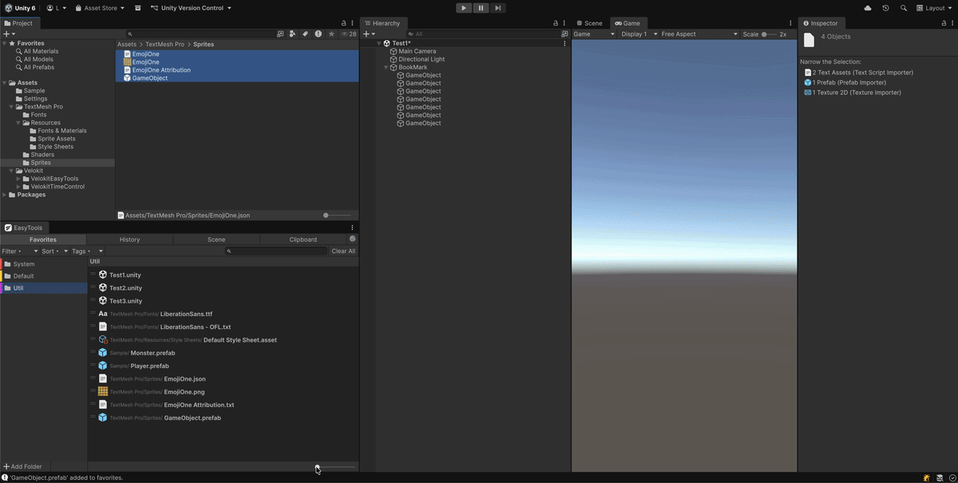Switch to the History tab in EasyTools
958x483 pixels.
coord(130,239)
